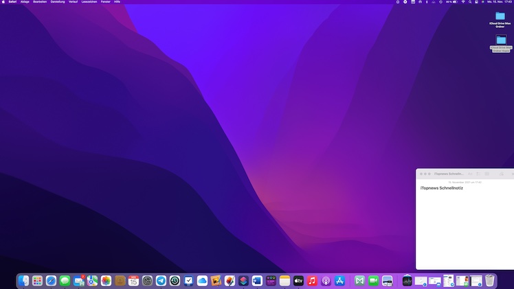Screen dimensions: 514x289
Task: Open the Podcasts app in dock
Action: pyautogui.click(x=326, y=281)
